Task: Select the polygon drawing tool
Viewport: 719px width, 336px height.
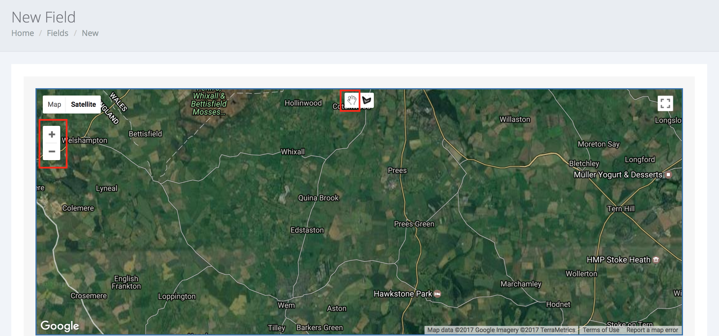Action: [367, 100]
